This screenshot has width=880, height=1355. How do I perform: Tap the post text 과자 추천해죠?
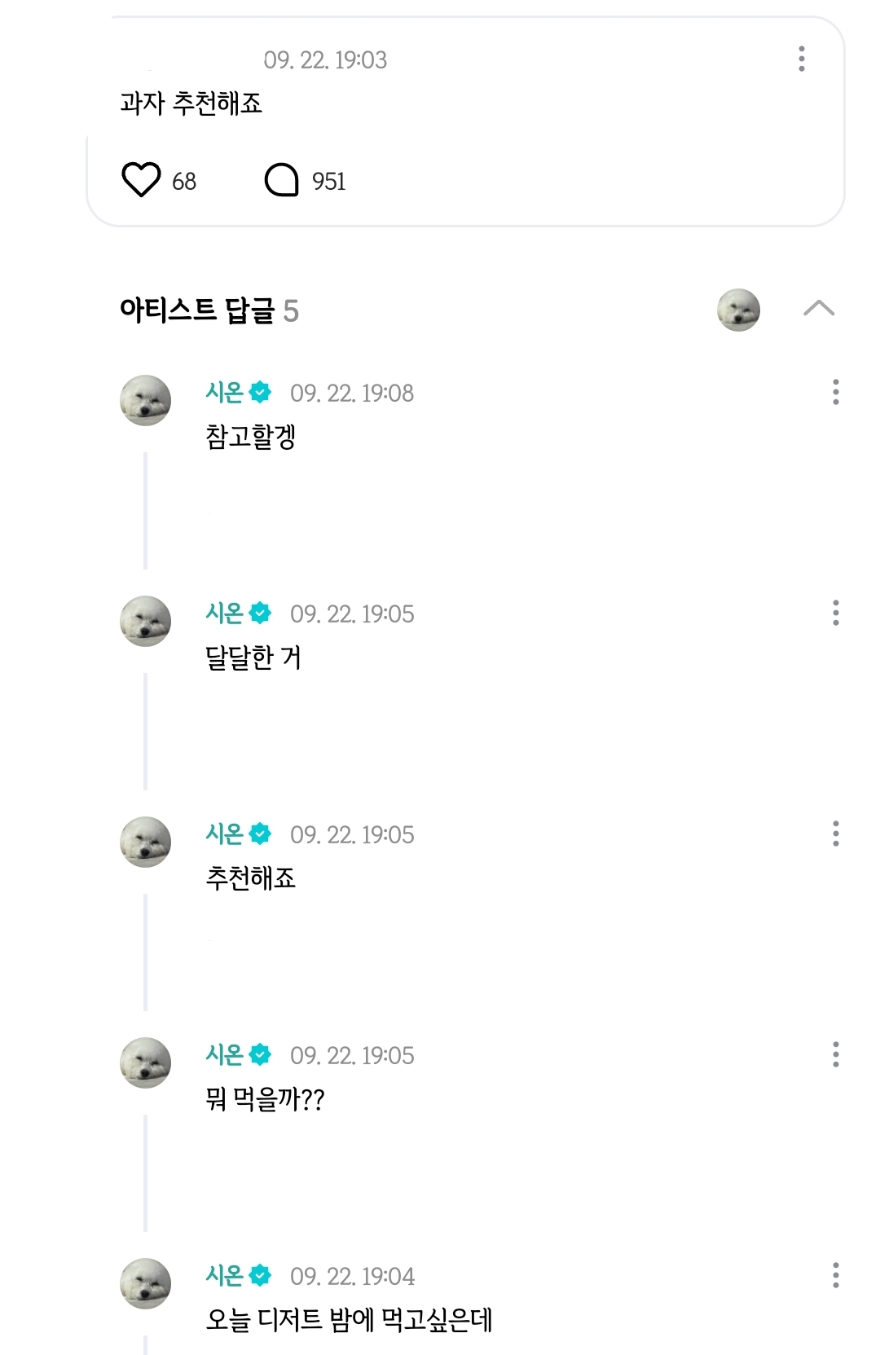(x=191, y=103)
